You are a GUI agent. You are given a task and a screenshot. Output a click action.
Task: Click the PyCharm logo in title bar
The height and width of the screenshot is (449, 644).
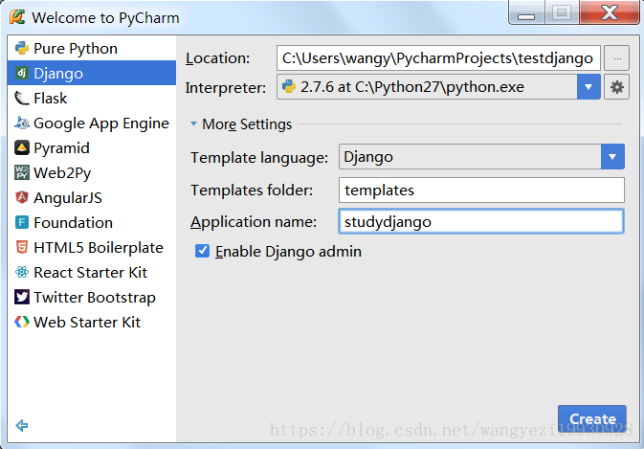(x=17, y=17)
